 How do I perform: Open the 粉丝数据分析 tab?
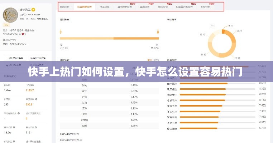(x=84, y=7)
